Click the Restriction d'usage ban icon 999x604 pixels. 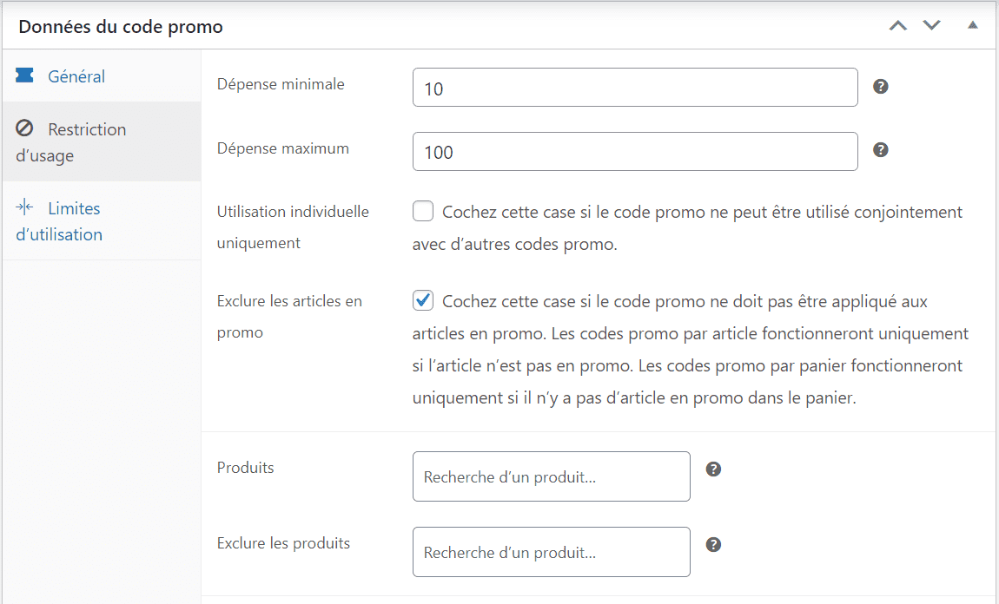point(24,128)
